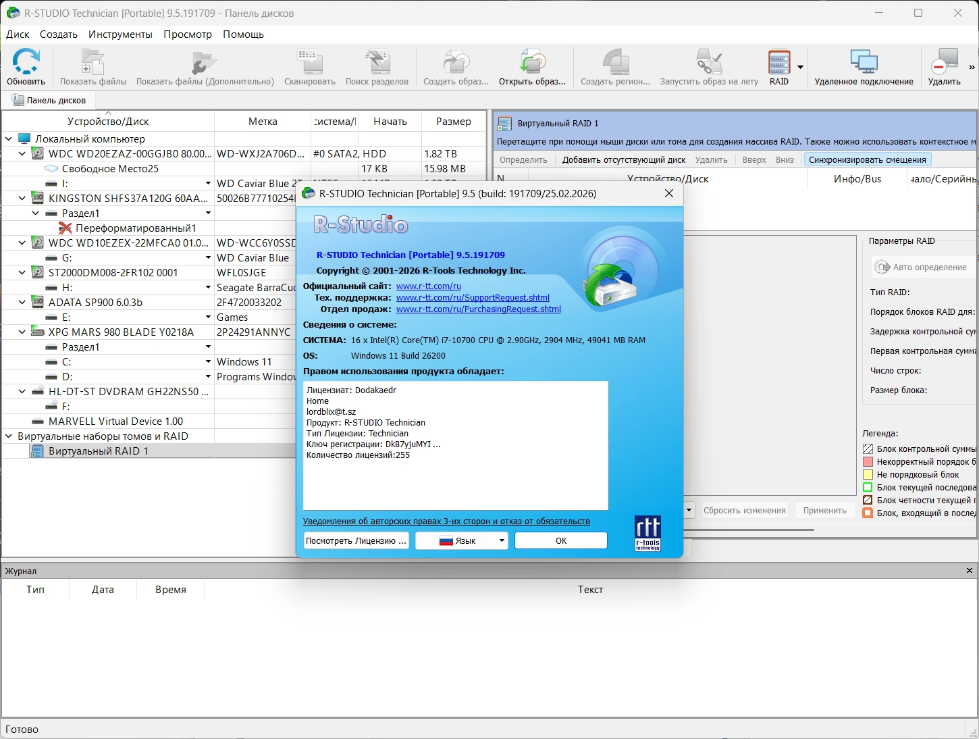
Task: Click the blue Блок контрольной суммы swatch
Action: [x=868, y=449]
